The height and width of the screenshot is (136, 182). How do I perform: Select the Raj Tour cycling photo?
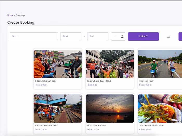tap(160, 64)
